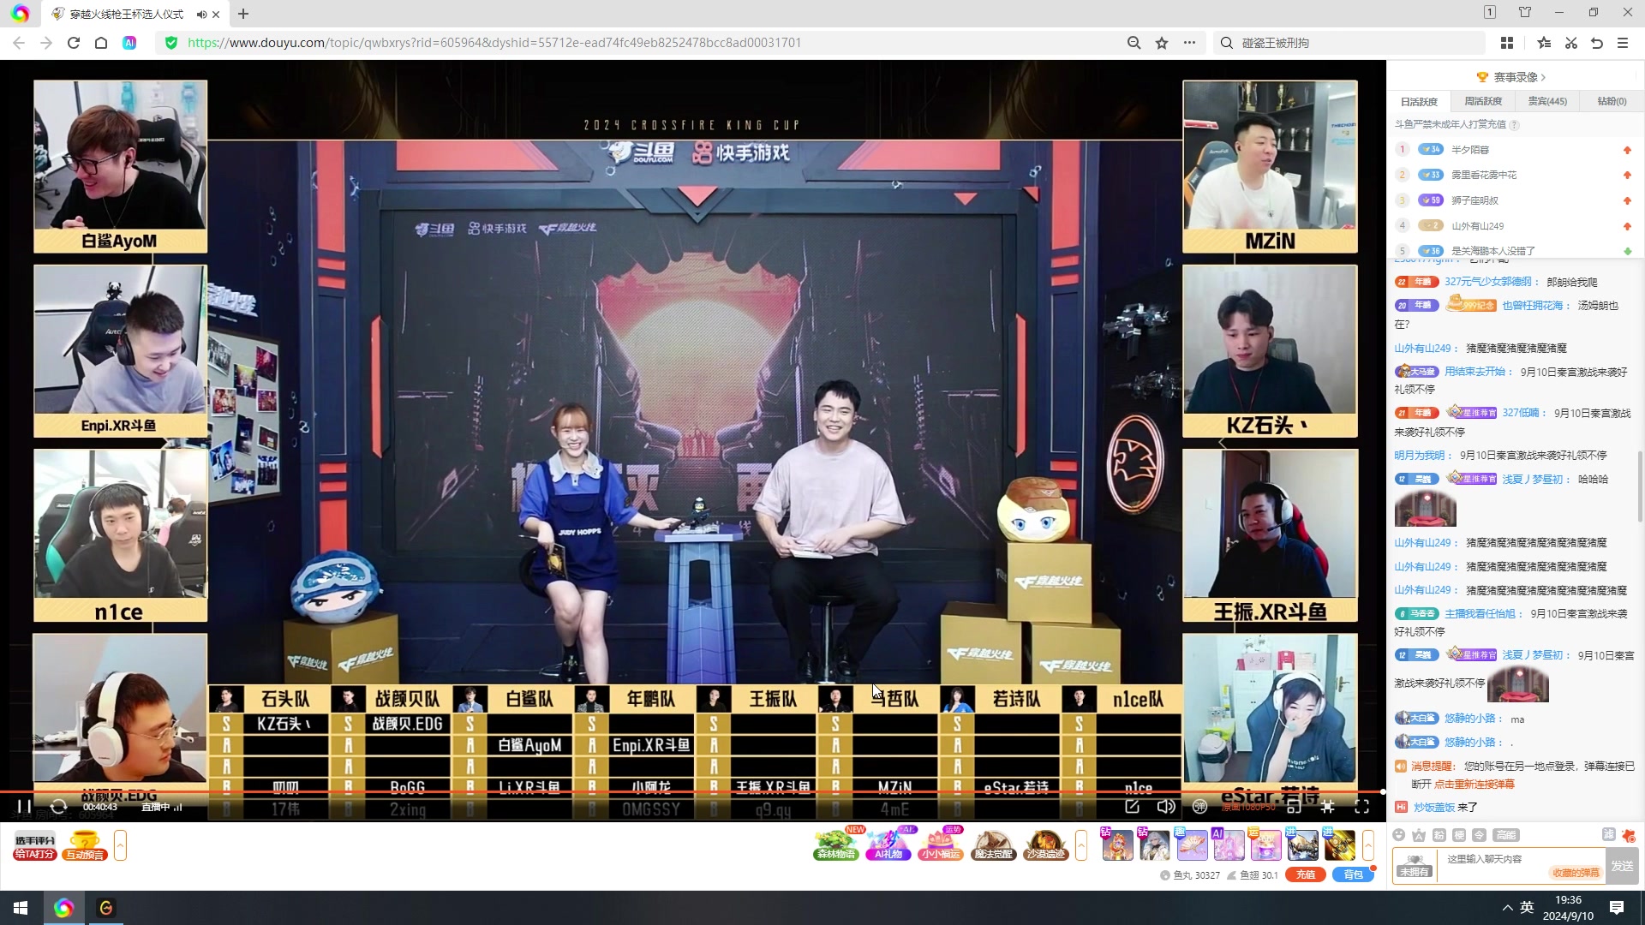Open the chat font style A icon
This screenshot has height=925, width=1645.
click(x=1419, y=835)
